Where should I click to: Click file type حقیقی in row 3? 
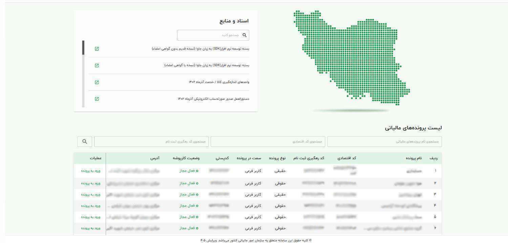tap(280, 195)
